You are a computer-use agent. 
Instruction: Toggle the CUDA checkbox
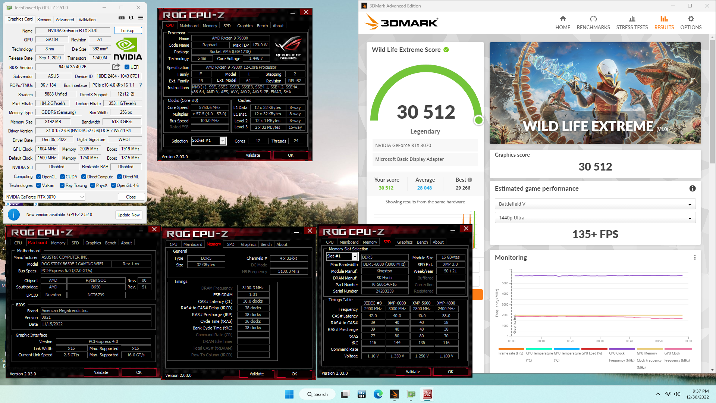(62, 177)
